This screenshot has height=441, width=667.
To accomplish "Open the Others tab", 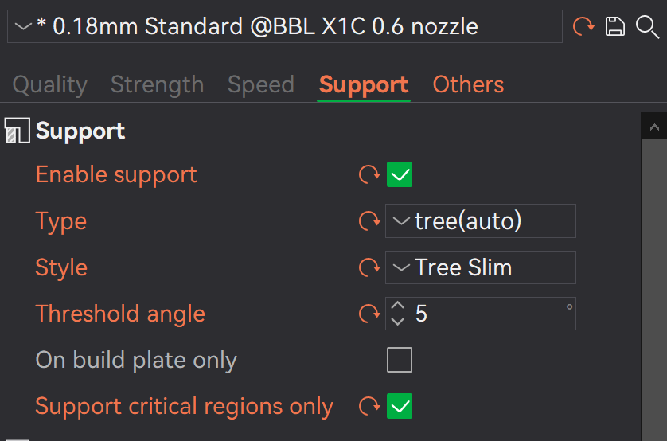I will point(468,84).
